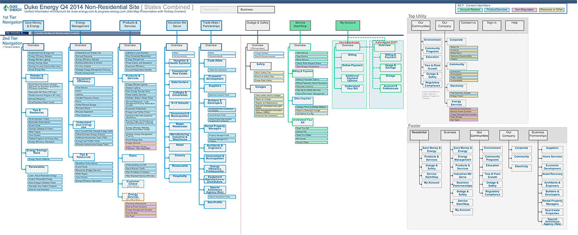Select the Usage & Savings node

pos(390,67)
